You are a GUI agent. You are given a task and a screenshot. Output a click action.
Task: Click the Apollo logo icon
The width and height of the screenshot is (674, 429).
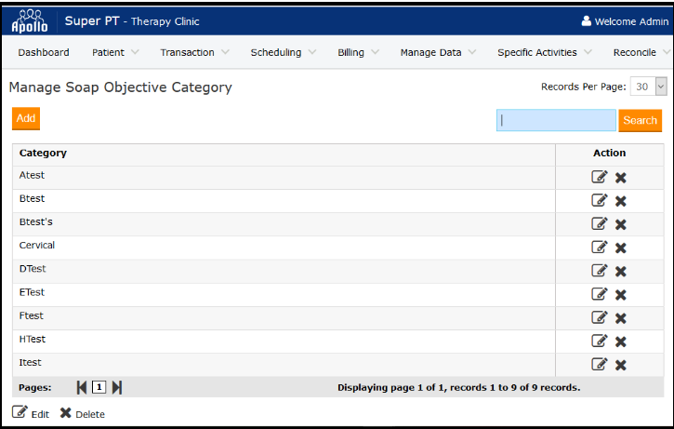pos(29,20)
